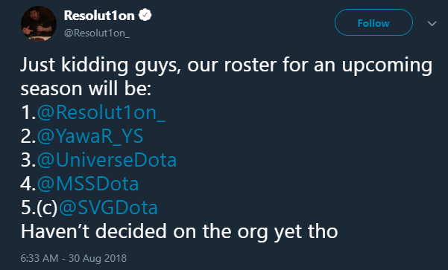The image size is (448, 270).
Task: Open the @UniverseDota mention link
Action: (107, 160)
